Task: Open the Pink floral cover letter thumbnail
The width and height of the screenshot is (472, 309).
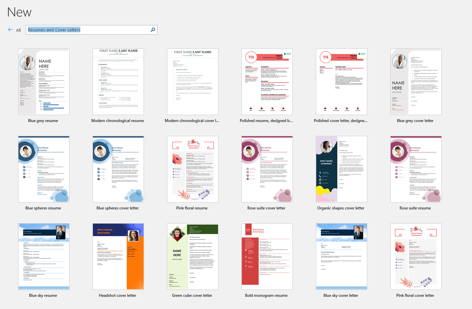Action: coord(416,257)
